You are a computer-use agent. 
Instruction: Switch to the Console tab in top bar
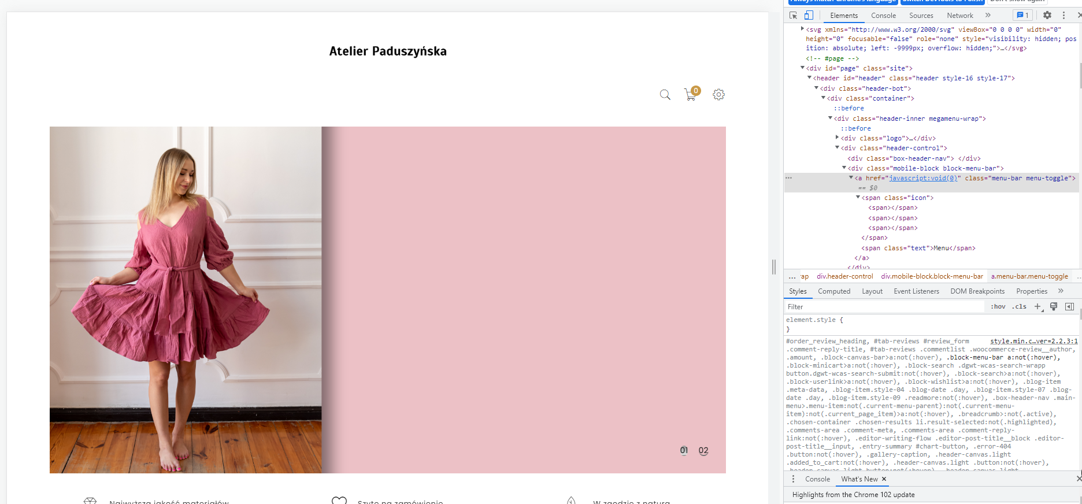pyautogui.click(x=883, y=16)
